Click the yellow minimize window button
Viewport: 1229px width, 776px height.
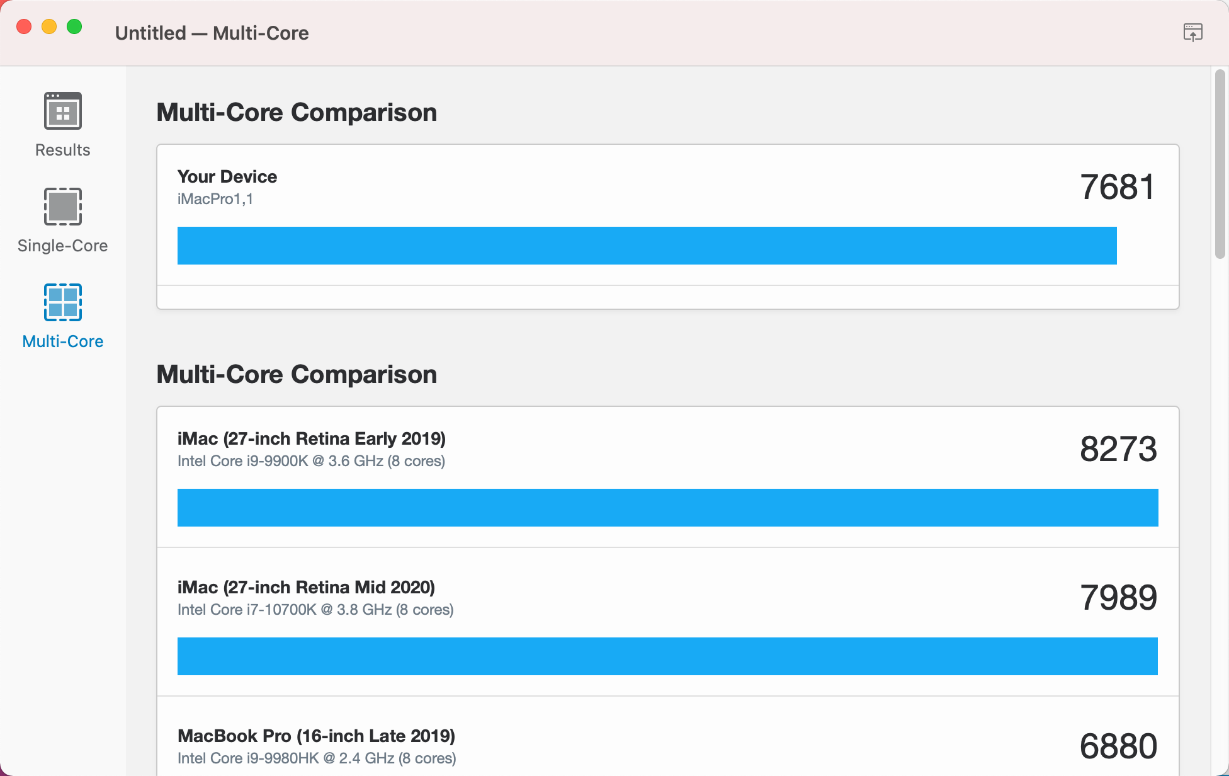(x=49, y=26)
